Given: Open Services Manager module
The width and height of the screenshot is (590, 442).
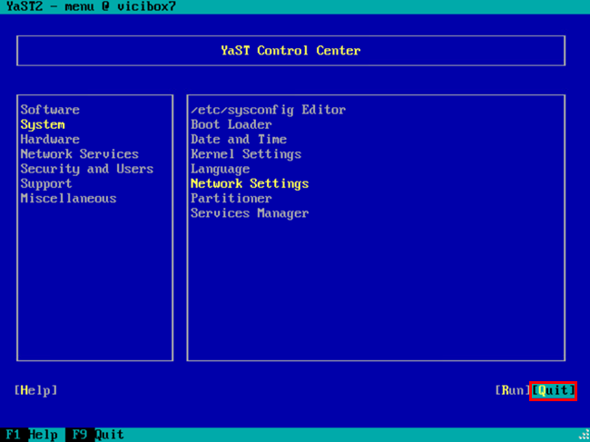Looking at the screenshot, I should pos(250,213).
